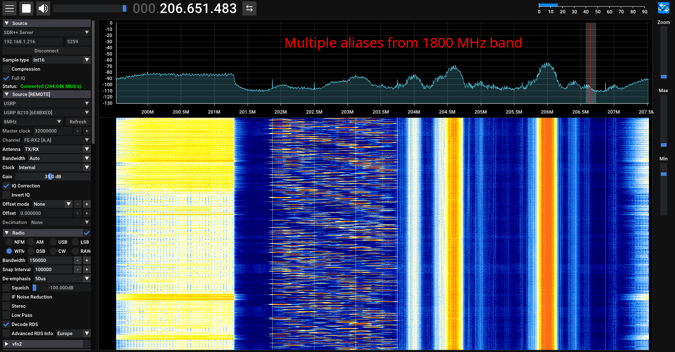Collapse the Source [REMOTE] section
This screenshot has width=675, height=352.
coord(46,94)
